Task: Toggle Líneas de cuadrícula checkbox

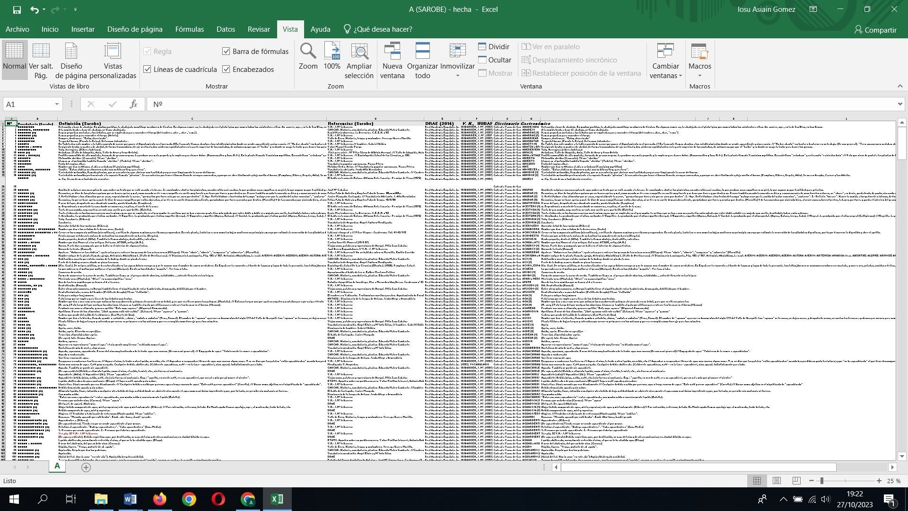Action: coord(147,69)
